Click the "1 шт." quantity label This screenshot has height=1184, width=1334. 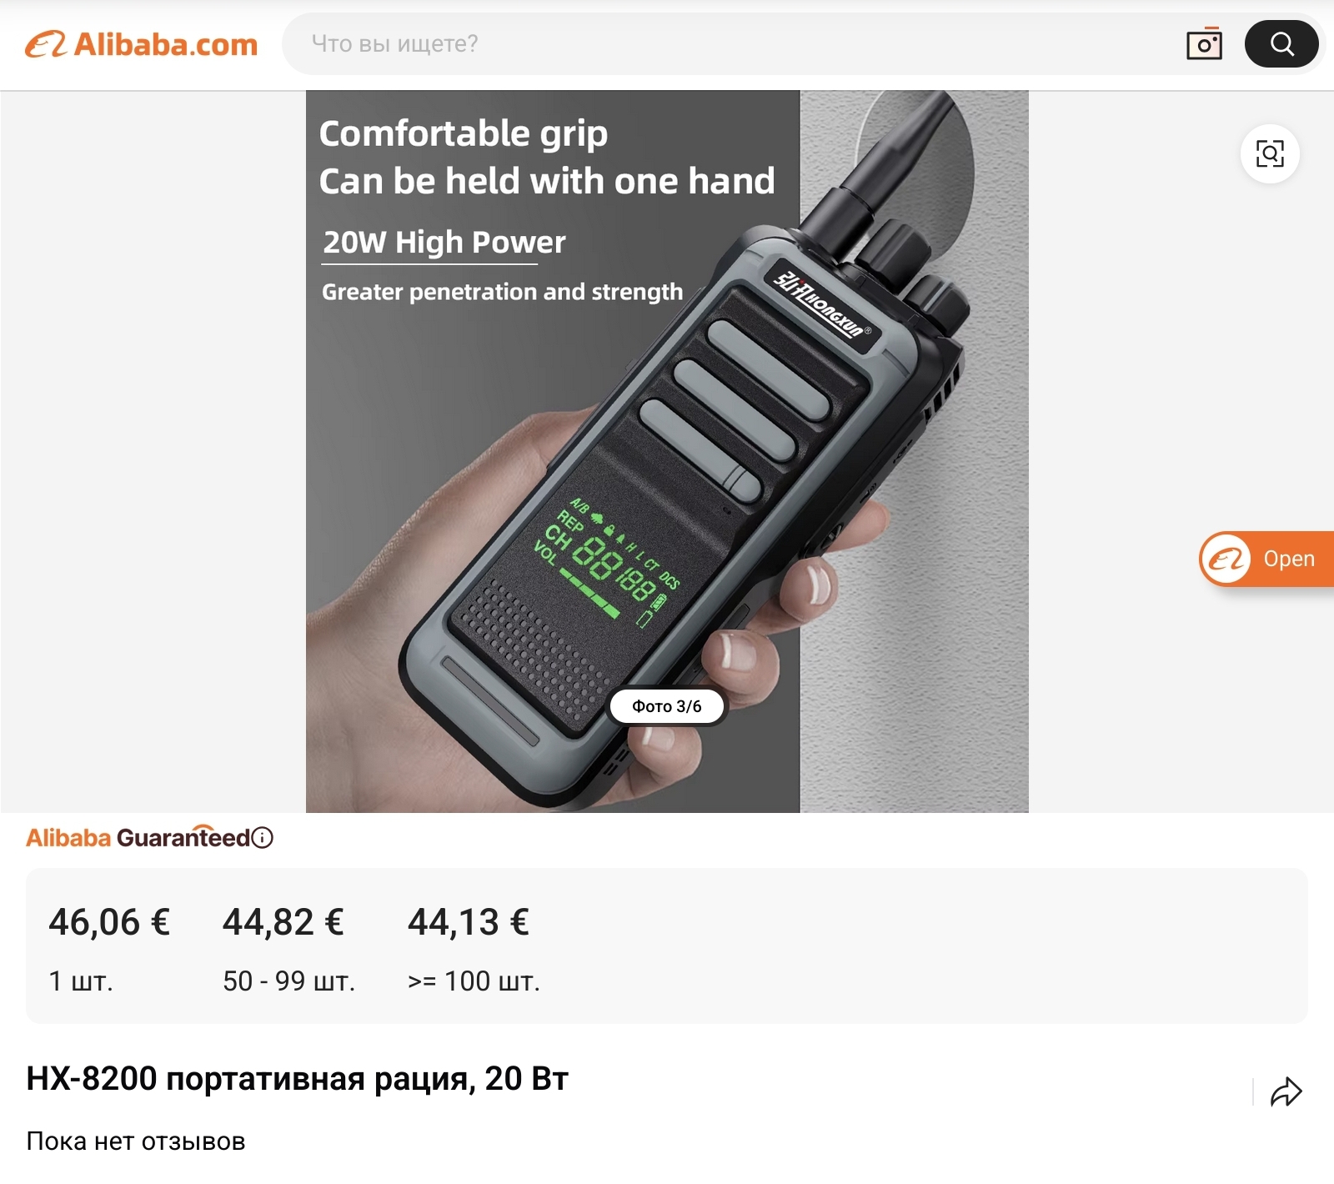coord(81,981)
